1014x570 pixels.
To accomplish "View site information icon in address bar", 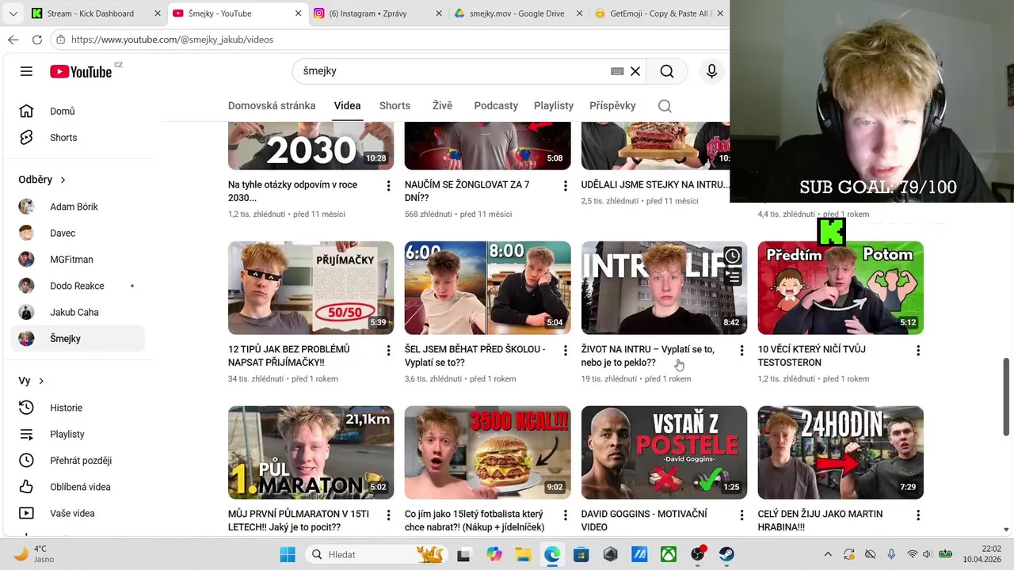I will 61,40.
